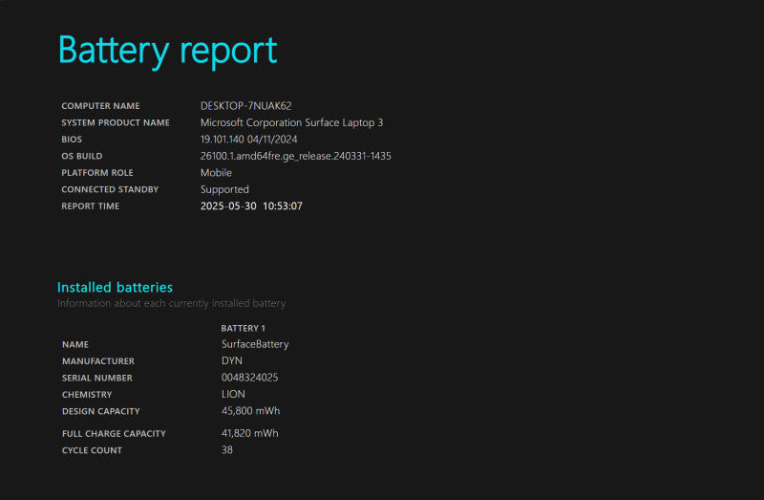This screenshot has height=500, width=764.
Task: Select the SurfaceBattery name value
Action: tap(255, 344)
